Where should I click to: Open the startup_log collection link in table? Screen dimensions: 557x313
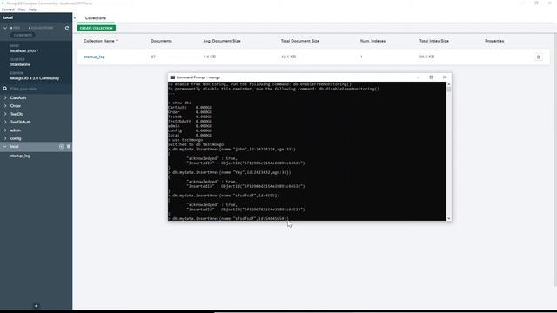click(94, 57)
